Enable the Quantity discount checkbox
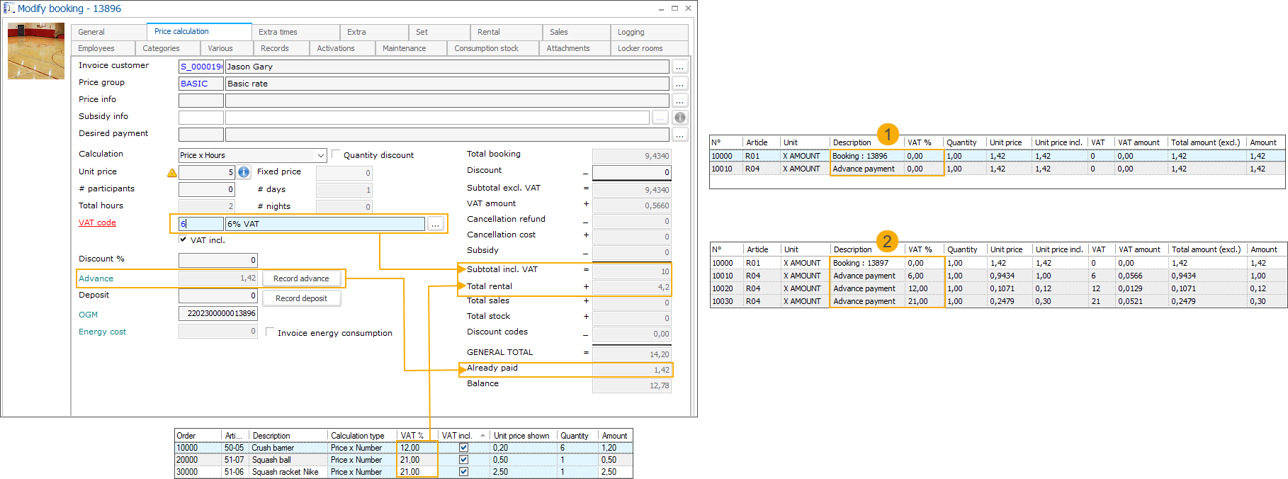The image size is (1288, 479). click(x=337, y=154)
